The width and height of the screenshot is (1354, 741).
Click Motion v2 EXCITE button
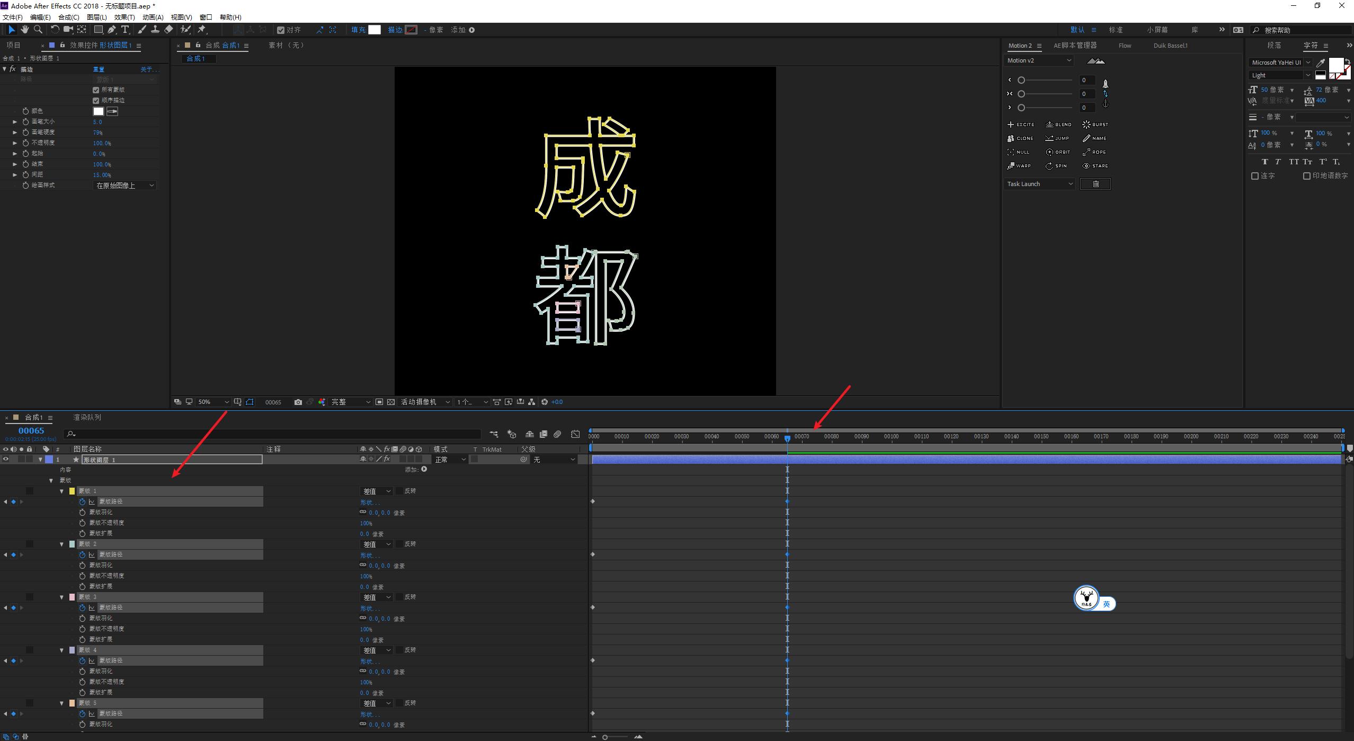pos(1021,125)
